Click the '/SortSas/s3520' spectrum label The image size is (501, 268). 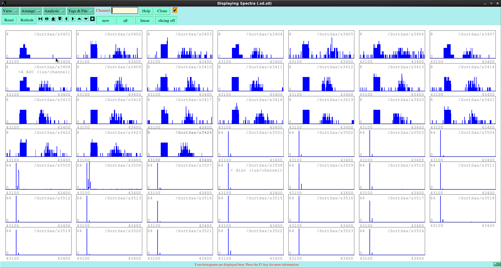pos(123,231)
